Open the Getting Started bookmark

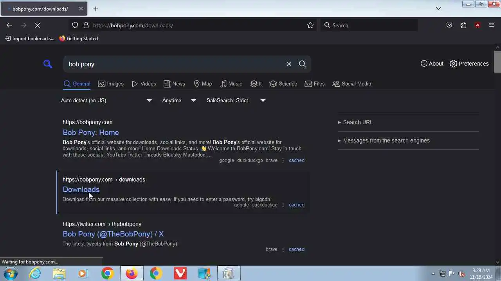(x=78, y=38)
